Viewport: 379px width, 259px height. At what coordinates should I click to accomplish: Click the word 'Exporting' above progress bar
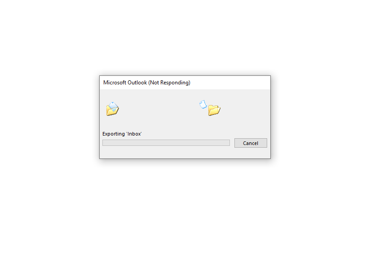coord(113,134)
